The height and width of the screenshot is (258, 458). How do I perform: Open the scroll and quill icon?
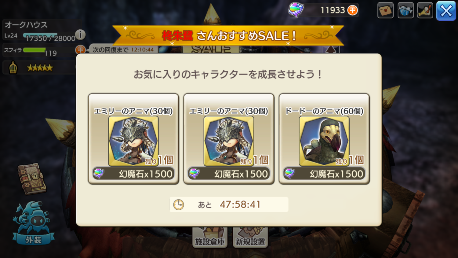[x=425, y=10]
